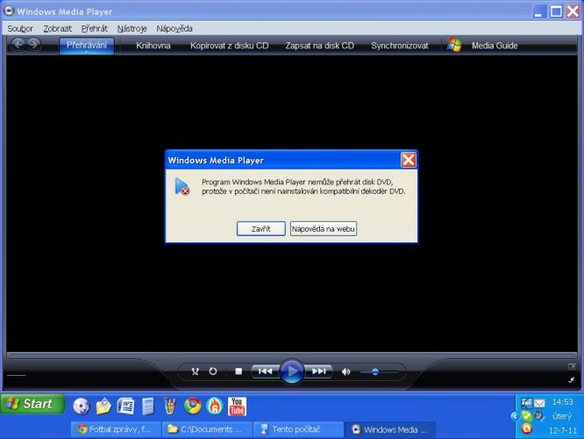Open the Soubor menu
The height and width of the screenshot is (439, 584).
(20, 29)
